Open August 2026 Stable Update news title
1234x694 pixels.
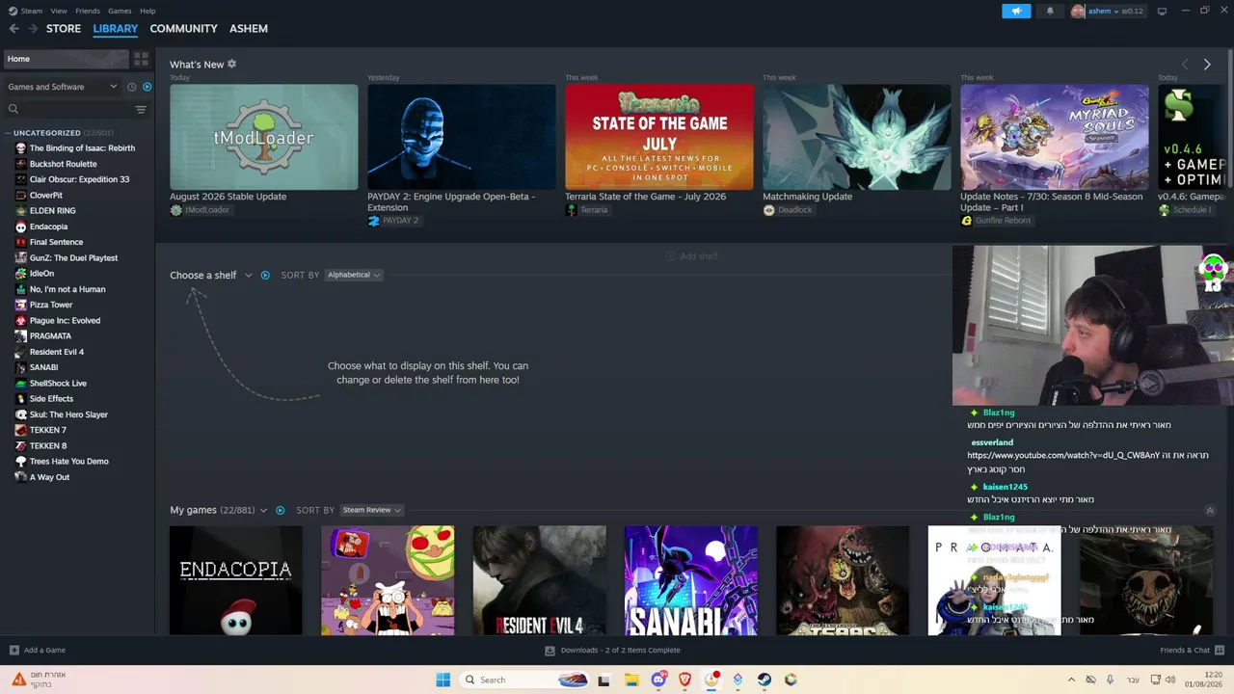click(228, 197)
